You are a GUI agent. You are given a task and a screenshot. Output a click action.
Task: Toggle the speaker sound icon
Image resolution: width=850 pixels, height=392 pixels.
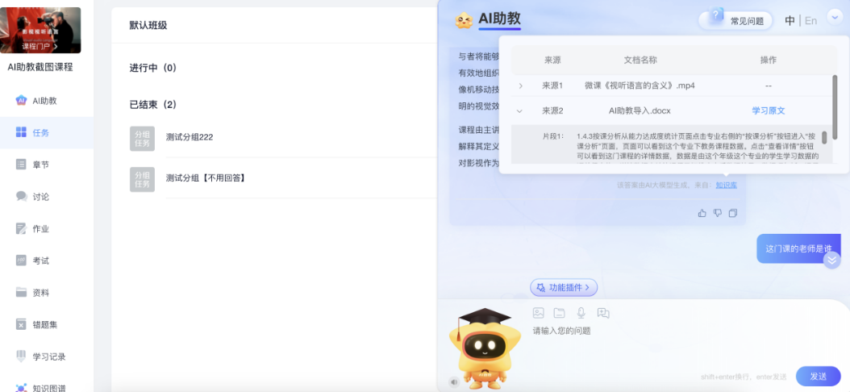(x=454, y=382)
